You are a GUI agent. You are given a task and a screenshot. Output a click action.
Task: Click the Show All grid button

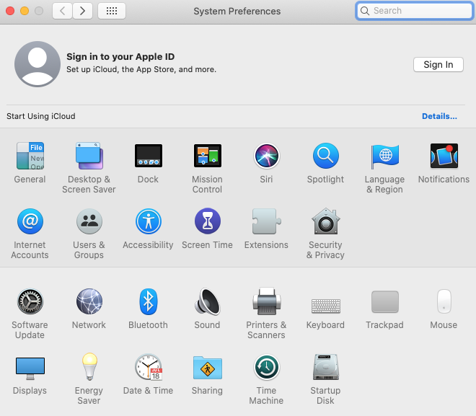pos(111,11)
